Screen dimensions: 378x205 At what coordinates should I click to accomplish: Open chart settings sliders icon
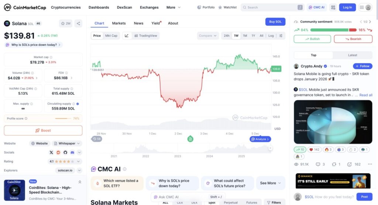pos(281,36)
